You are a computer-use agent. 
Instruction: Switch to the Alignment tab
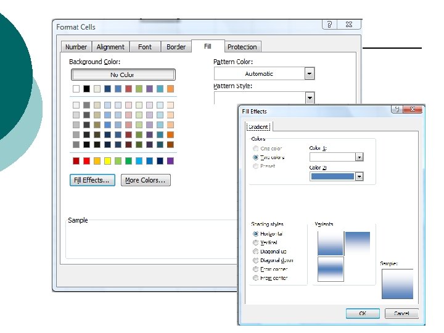(110, 47)
